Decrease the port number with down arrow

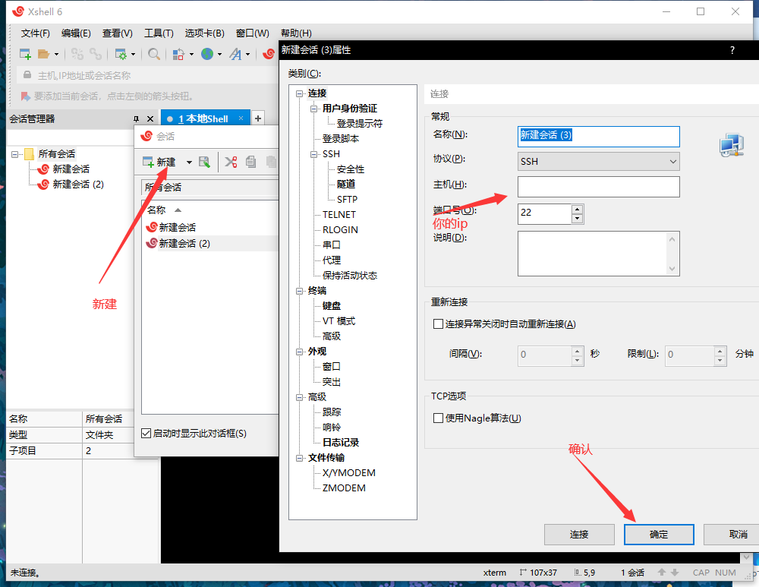point(577,219)
